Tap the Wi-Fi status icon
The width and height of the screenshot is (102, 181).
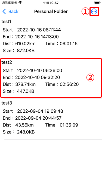click(20, 3)
